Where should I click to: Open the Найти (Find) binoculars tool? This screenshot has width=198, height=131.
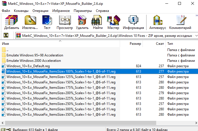(97, 20)
